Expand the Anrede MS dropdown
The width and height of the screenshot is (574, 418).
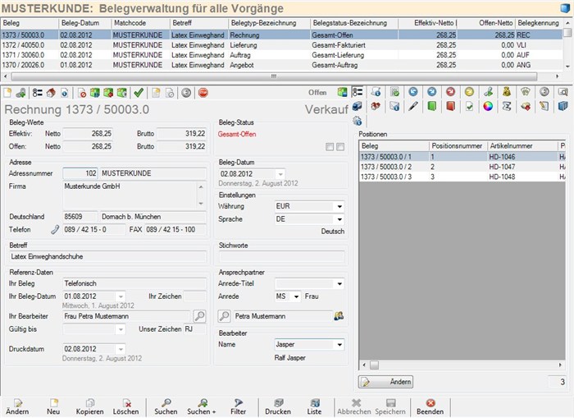pos(296,296)
